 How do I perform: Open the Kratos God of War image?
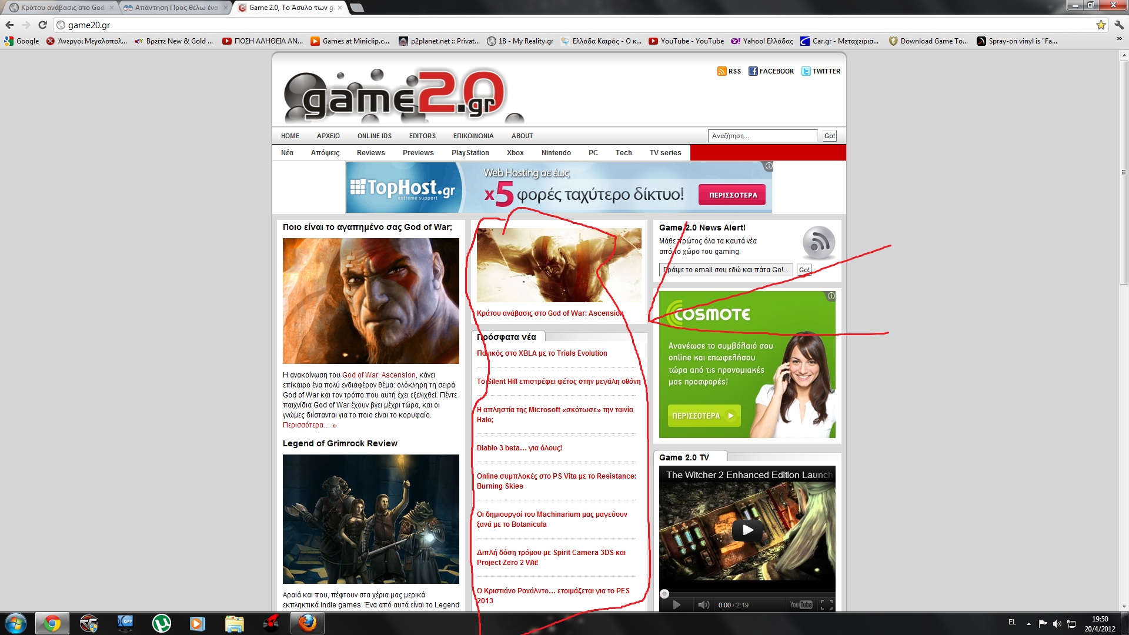click(x=370, y=301)
